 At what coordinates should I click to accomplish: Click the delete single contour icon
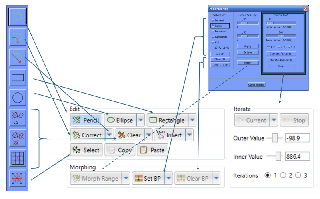(18, 118)
